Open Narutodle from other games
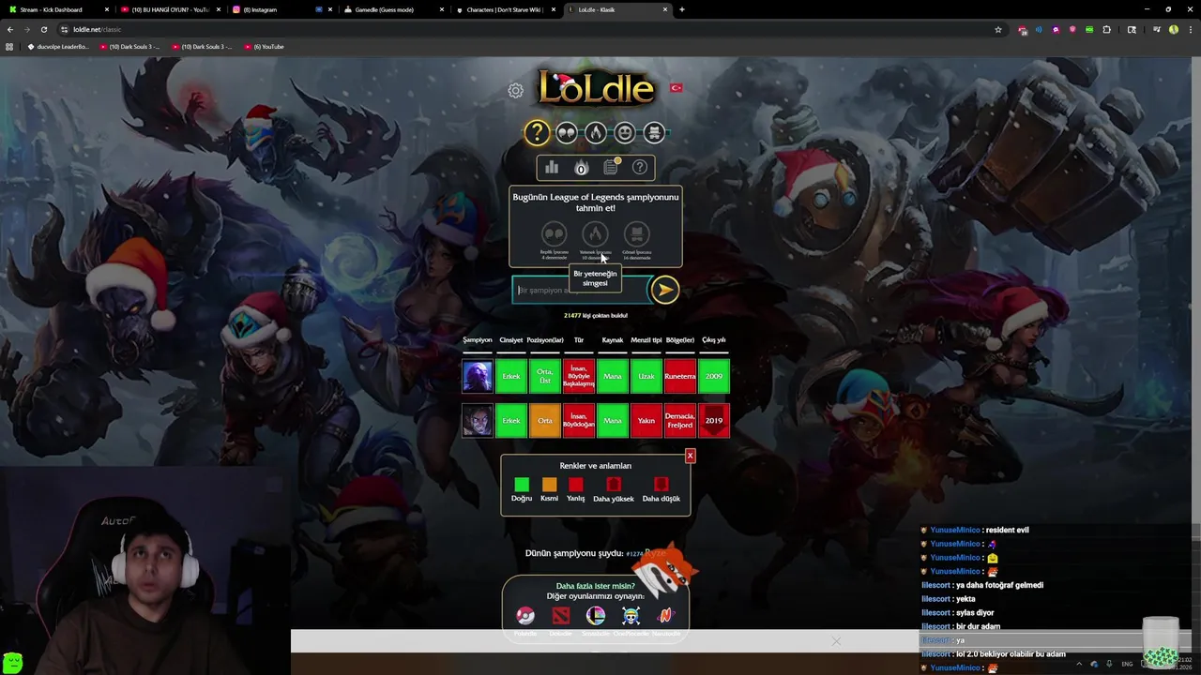Viewport: 1201px width, 675px height. tap(665, 616)
